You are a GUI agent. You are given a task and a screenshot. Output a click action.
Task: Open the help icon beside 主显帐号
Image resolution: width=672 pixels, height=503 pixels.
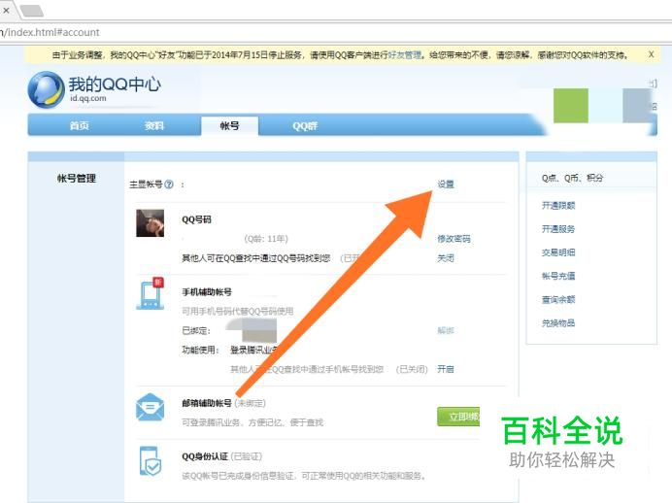(x=169, y=184)
